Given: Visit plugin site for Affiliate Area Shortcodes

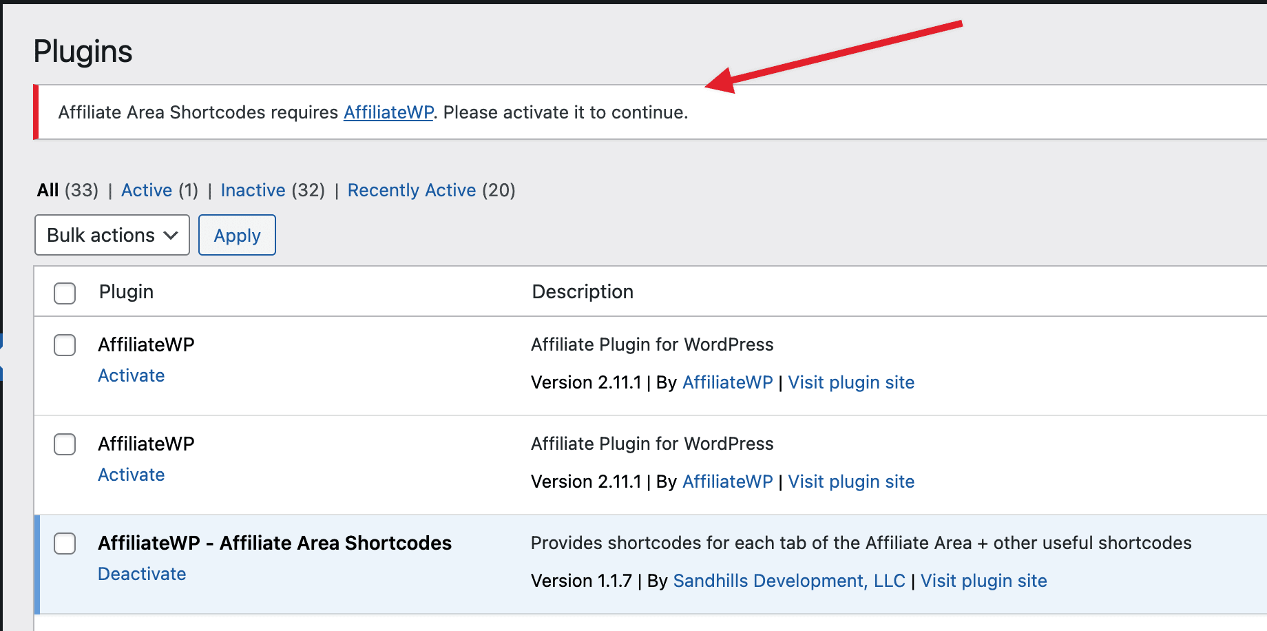Looking at the screenshot, I should pos(984,581).
